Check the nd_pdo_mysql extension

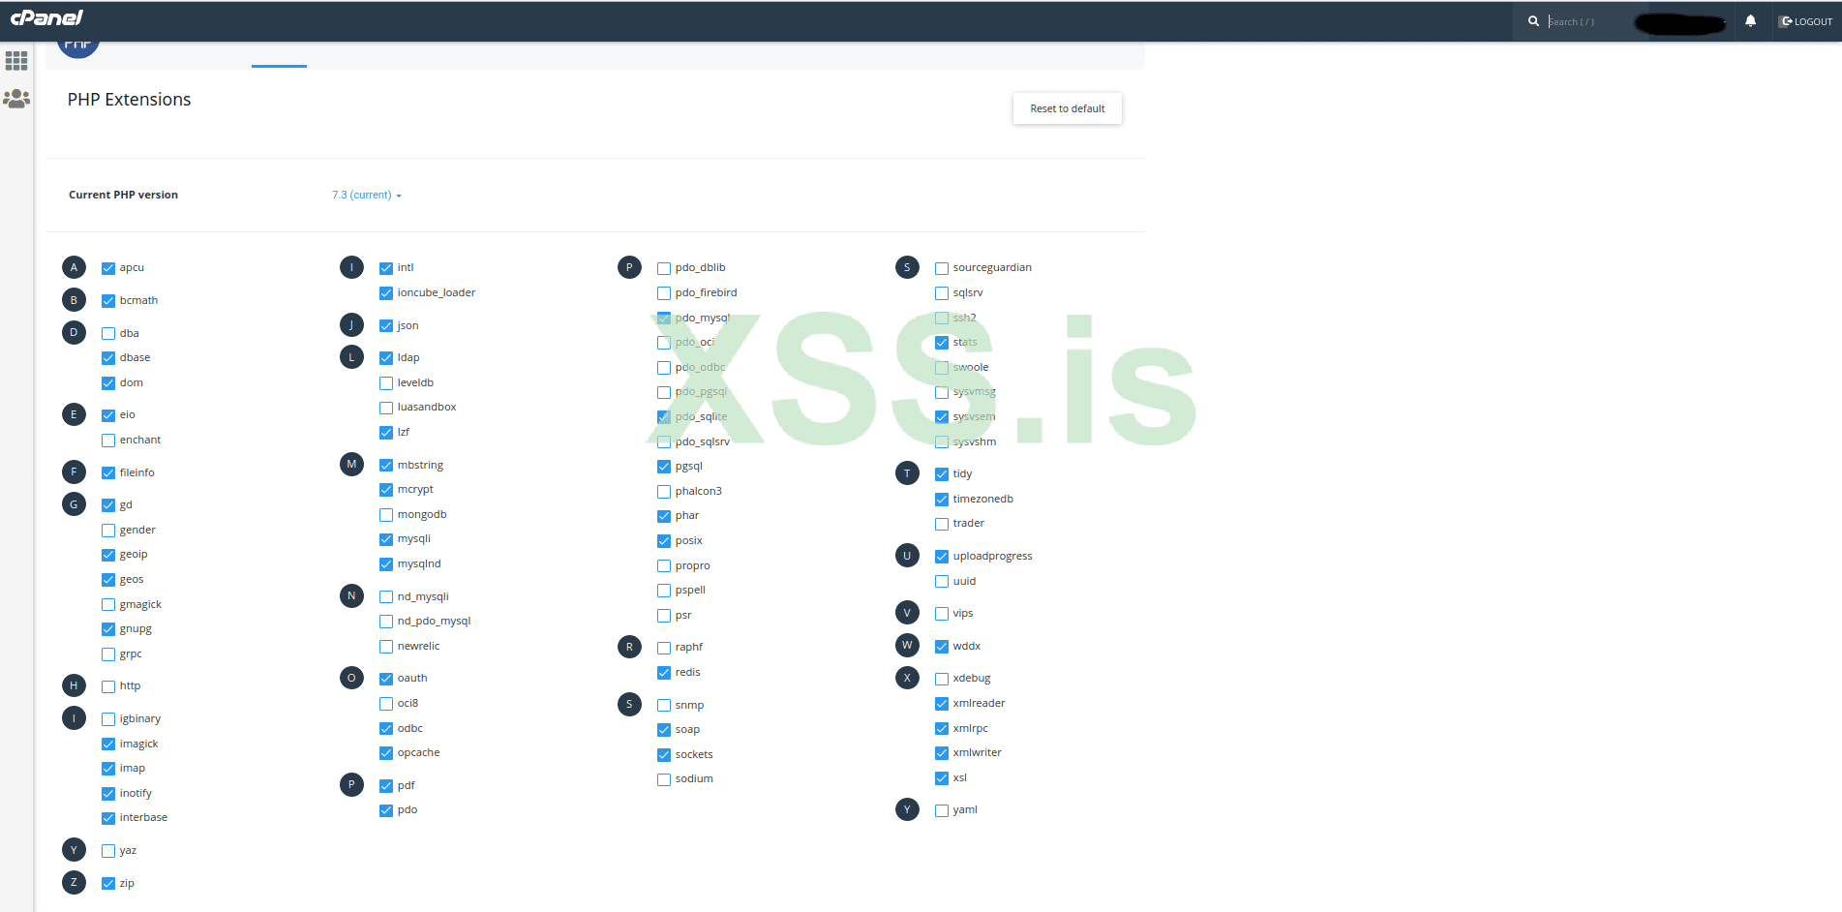point(386,622)
